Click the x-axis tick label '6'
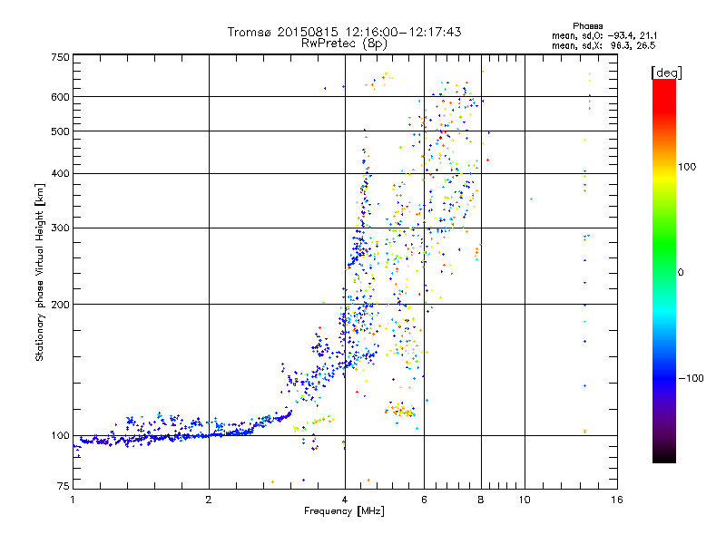 pos(424,500)
